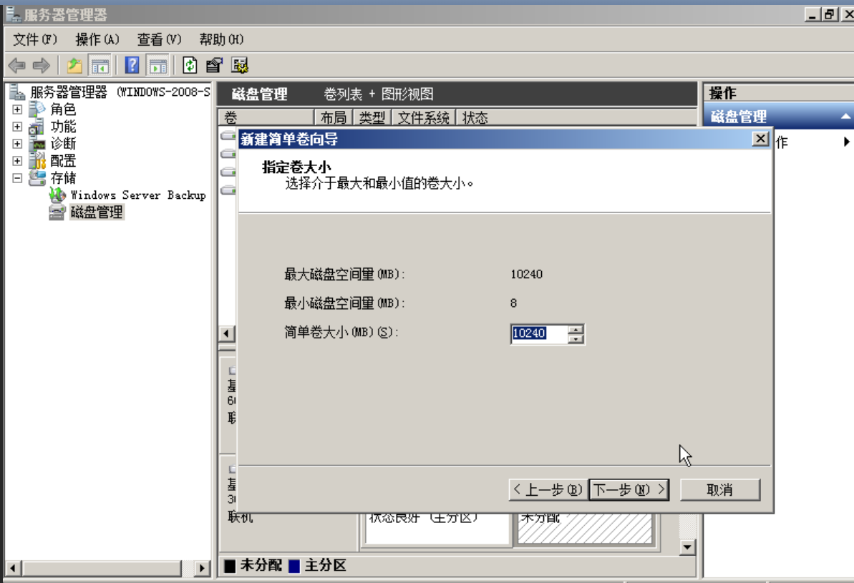Close the 新建简单卷向导 wizard dialog
854x583 pixels.
click(x=760, y=139)
